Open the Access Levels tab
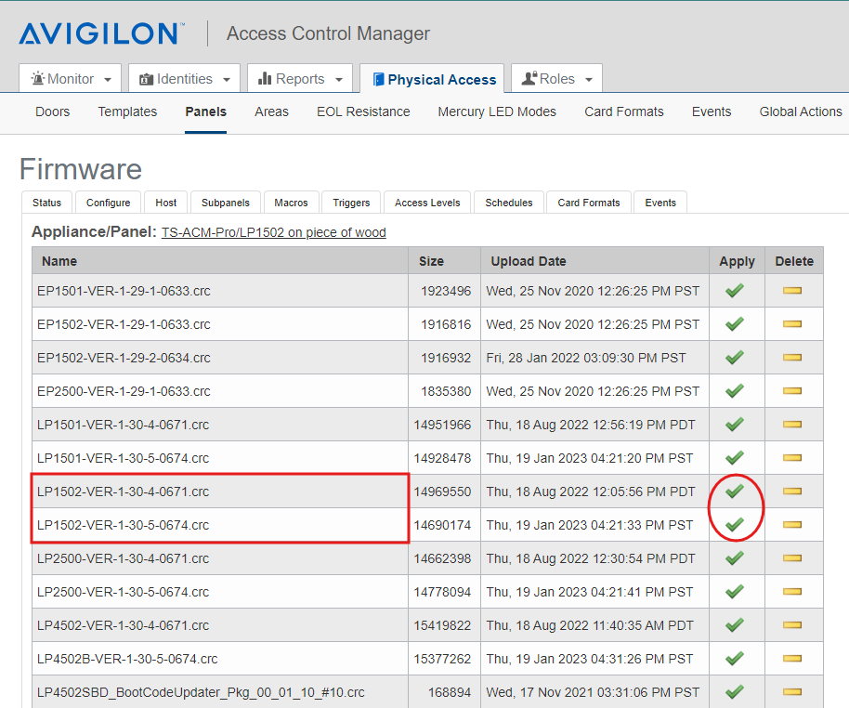The image size is (849, 708). click(426, 202)
